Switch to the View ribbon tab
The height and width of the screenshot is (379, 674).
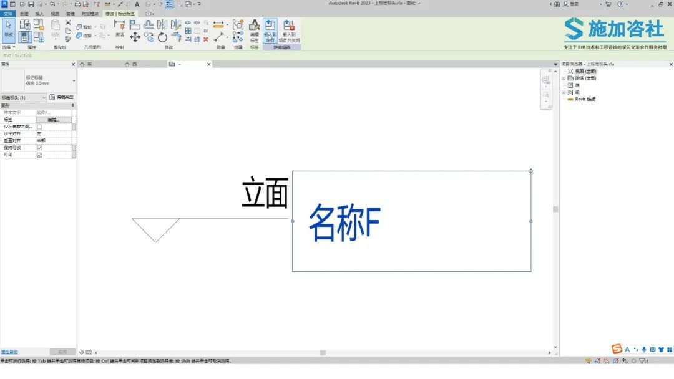[x=55, y=14]
